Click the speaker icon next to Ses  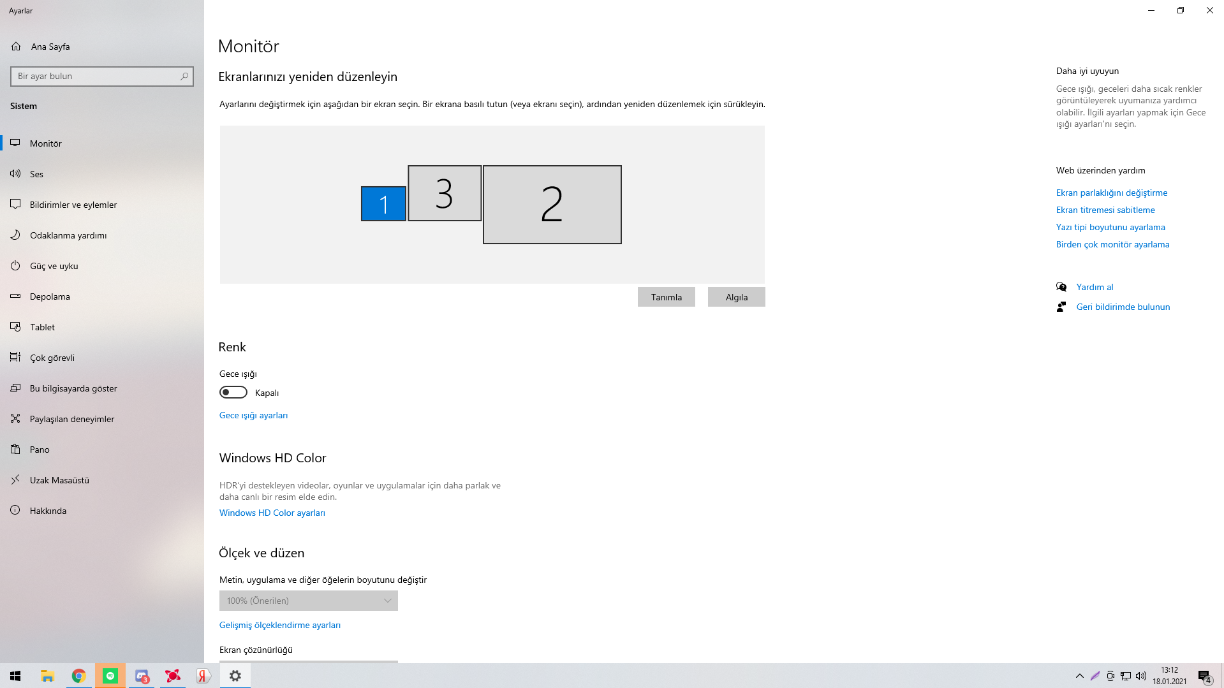(x=15, y=173)
